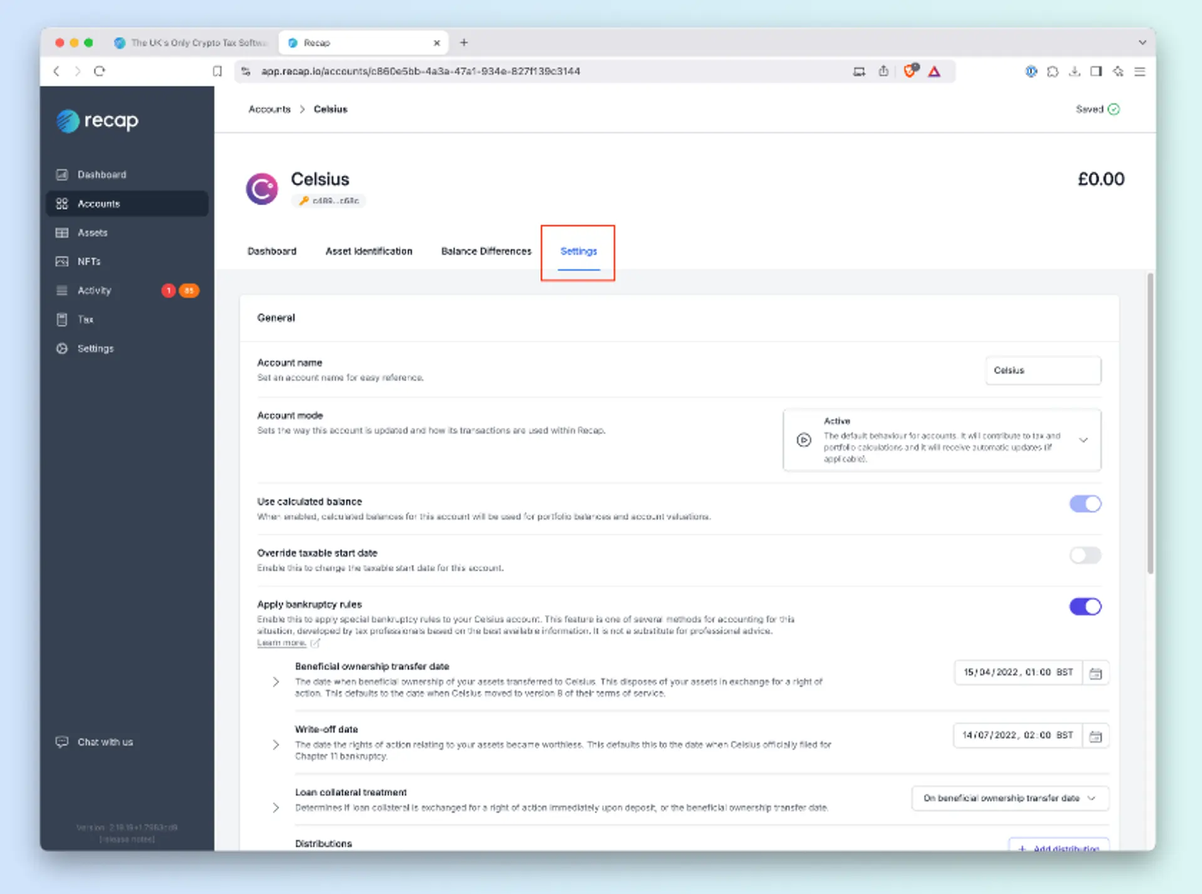Open Assets from the sidebar
Viewport: 1202px width, 894px height.
92,233
